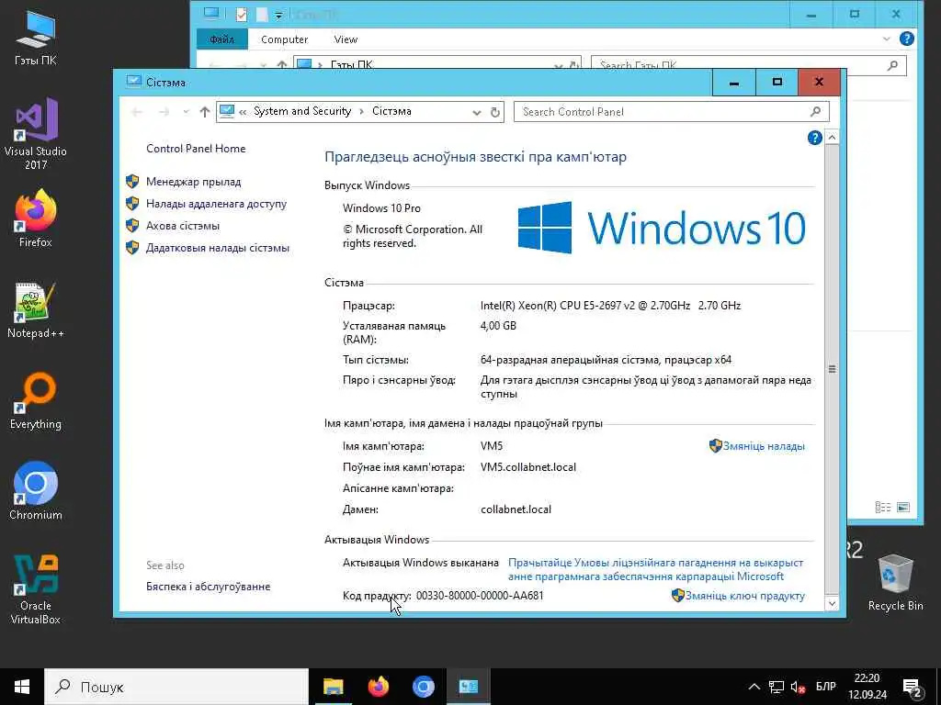
Task: Open quick access toolbar dropdown in Гэты ПК
Action: point(278,15)
